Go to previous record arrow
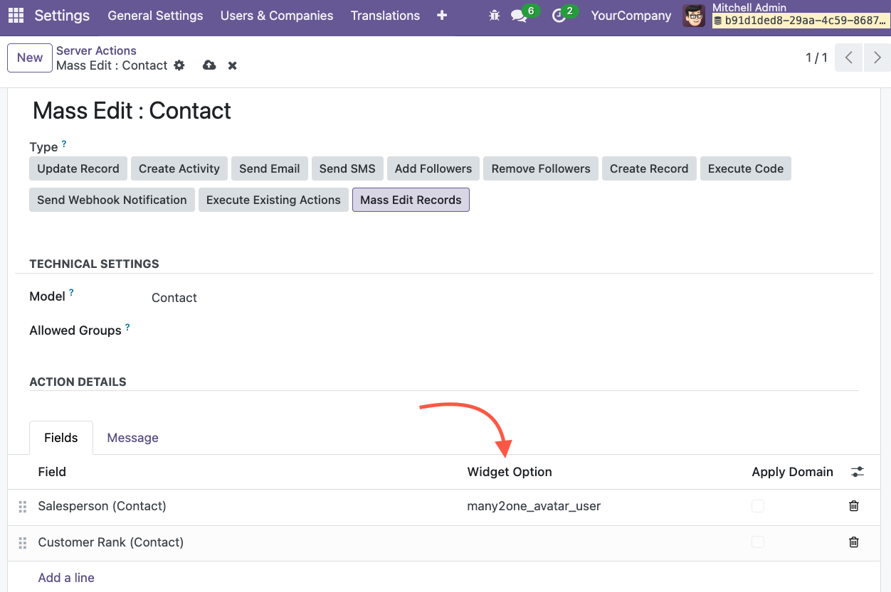Image resolution: width=891 pixels, height=592 pixels. [x=848, y=58]
